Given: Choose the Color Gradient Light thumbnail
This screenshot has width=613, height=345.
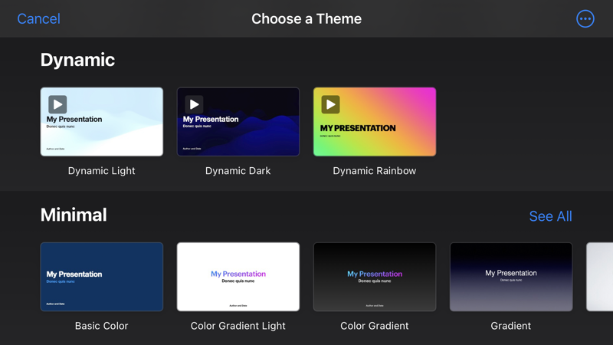Looking at the screenshot, I should [238, 277].
